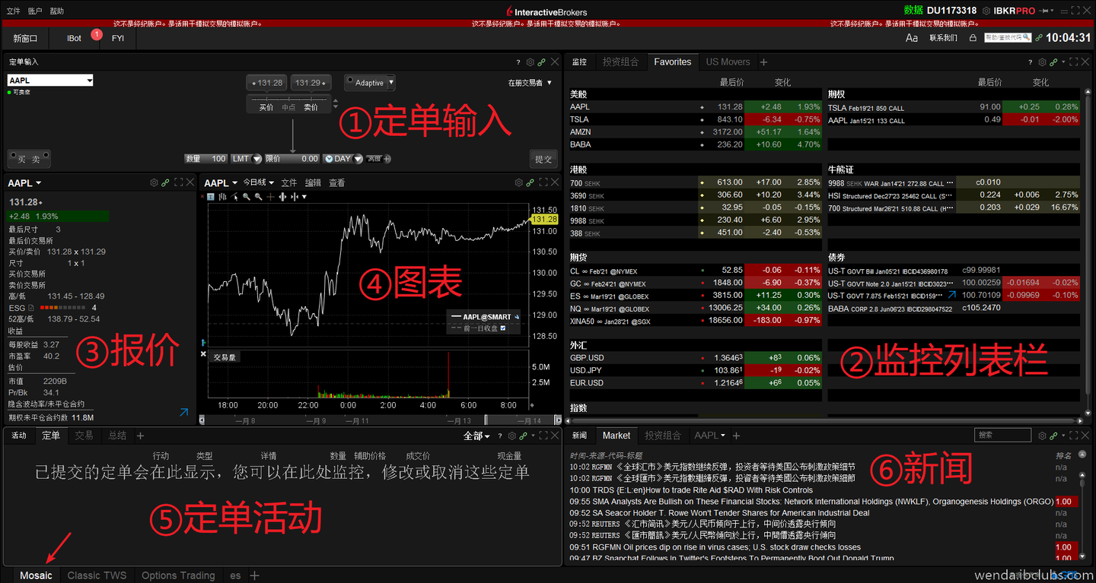
Task: Click the crosshair tool in the chart toolbar
Action: tap(271, 197)
